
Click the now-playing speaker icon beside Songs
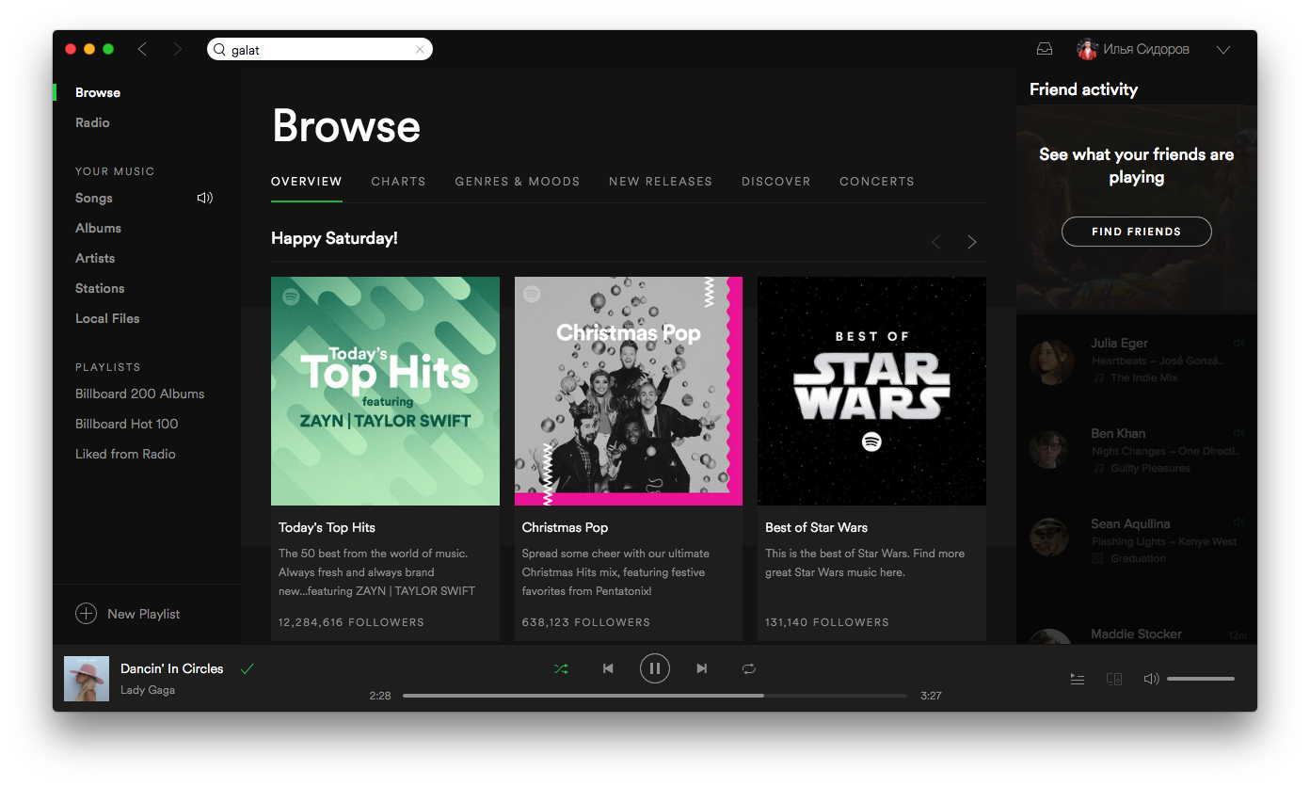(205, 198)
